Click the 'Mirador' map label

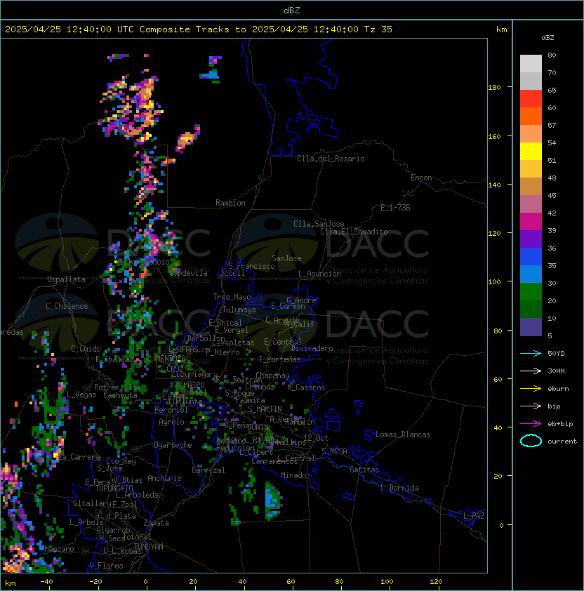(296, 475)
